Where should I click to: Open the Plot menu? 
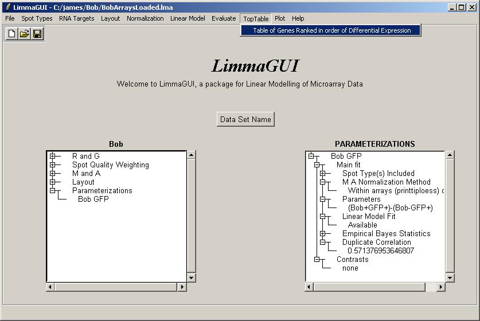[279, 18]
